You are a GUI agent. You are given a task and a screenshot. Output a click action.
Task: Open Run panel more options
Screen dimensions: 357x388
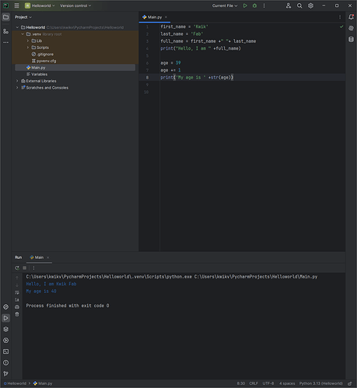pos(33,267)
